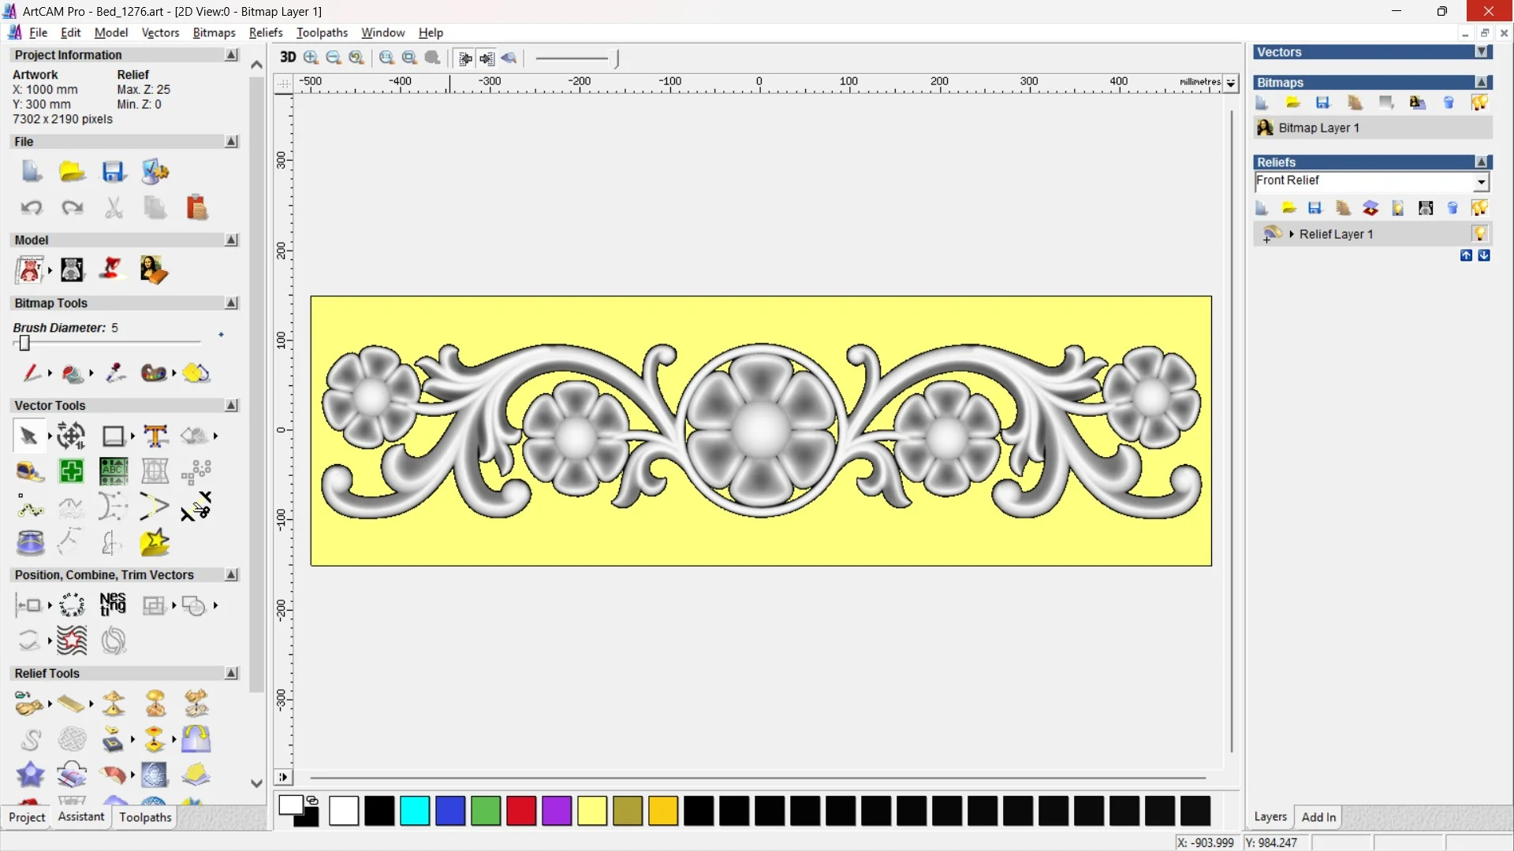Click the Undo icon

(x=32, y=208)
